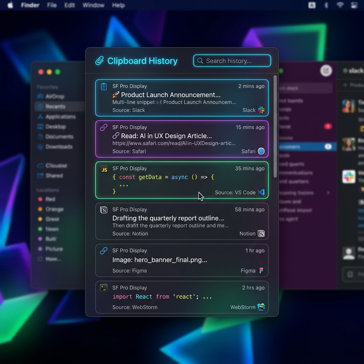
Task: Click the 58 mins ago timestamp
Action: (250, 209)
